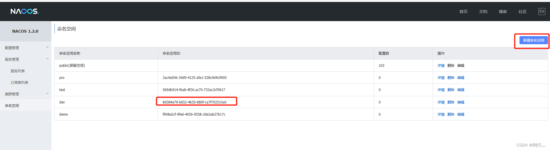550x150 pixels.
Task: View 详情 for the dev namespace
Action: (x=441, y=102)
